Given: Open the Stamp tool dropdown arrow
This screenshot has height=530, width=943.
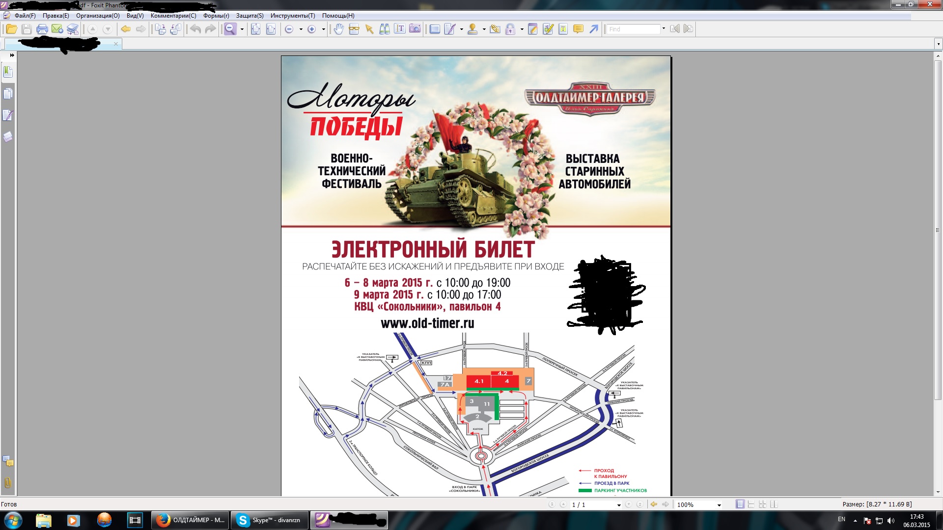Looking at the screenshot, I should [x=484, y=29].
